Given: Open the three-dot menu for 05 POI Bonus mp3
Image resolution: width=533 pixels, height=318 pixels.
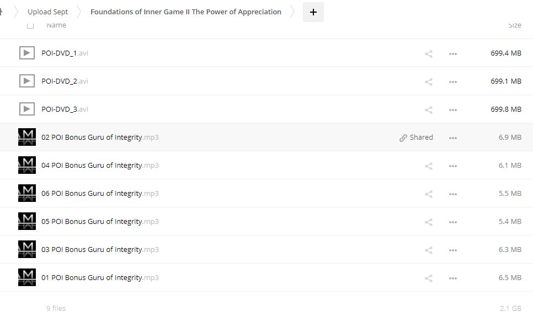Looking at the screenshot, I should coord(453,222).
